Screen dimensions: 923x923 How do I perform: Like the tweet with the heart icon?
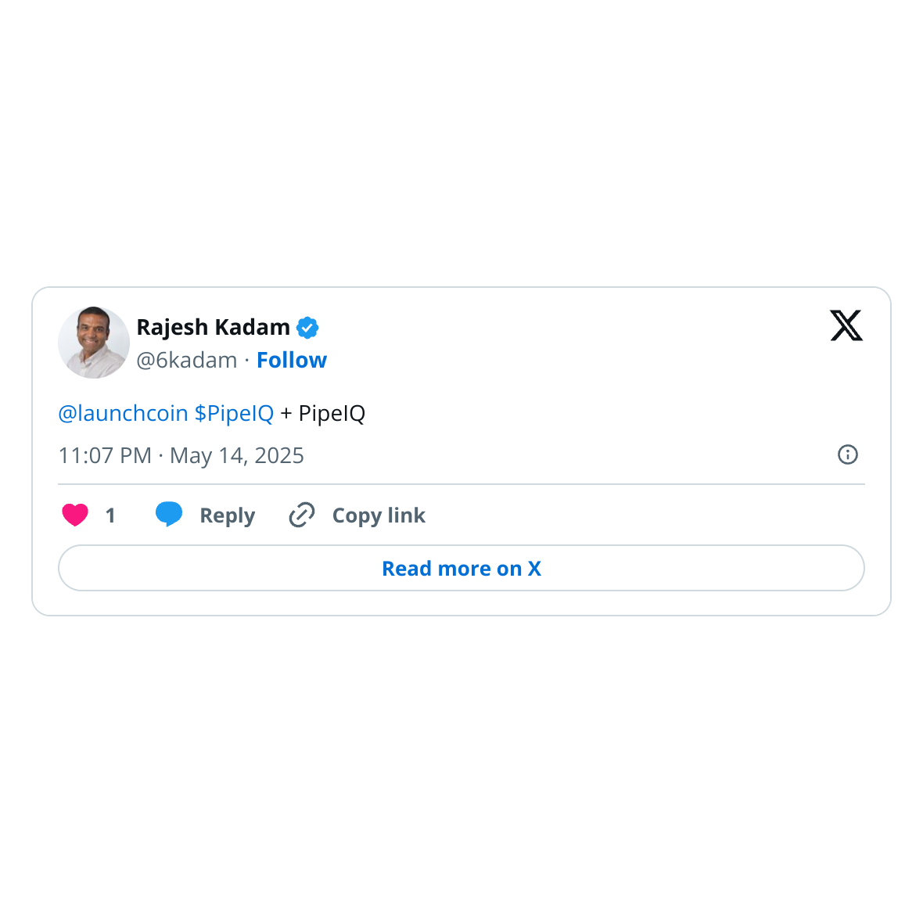pyautogui.click(x=75, y=515)
